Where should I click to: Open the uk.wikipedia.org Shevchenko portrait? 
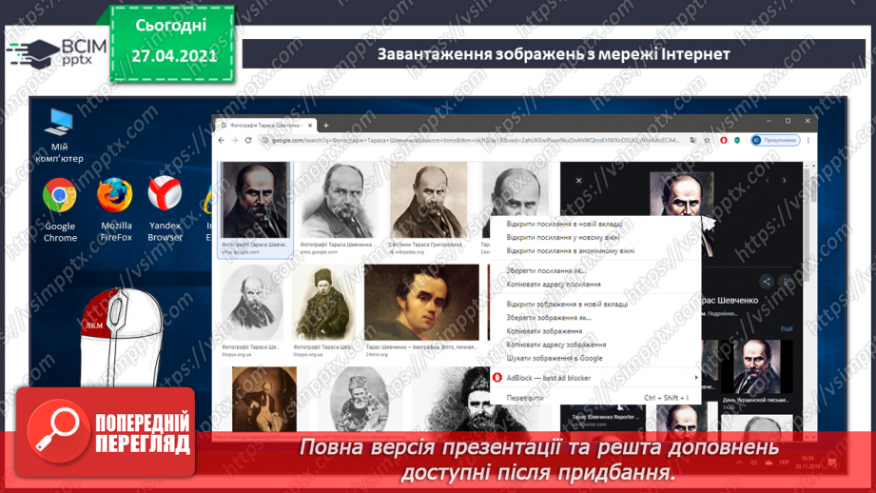[x=429, y=201]
